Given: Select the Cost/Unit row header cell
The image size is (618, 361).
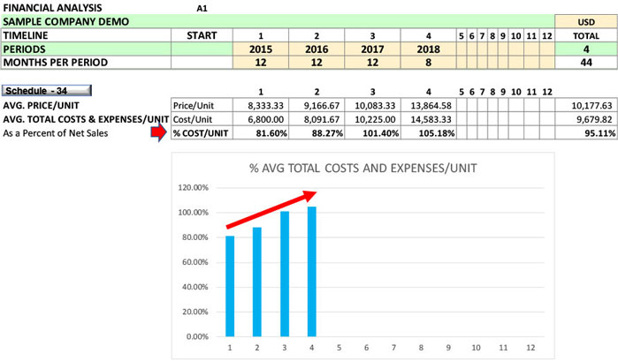Looking at the screenshot, I should (202, 119).
